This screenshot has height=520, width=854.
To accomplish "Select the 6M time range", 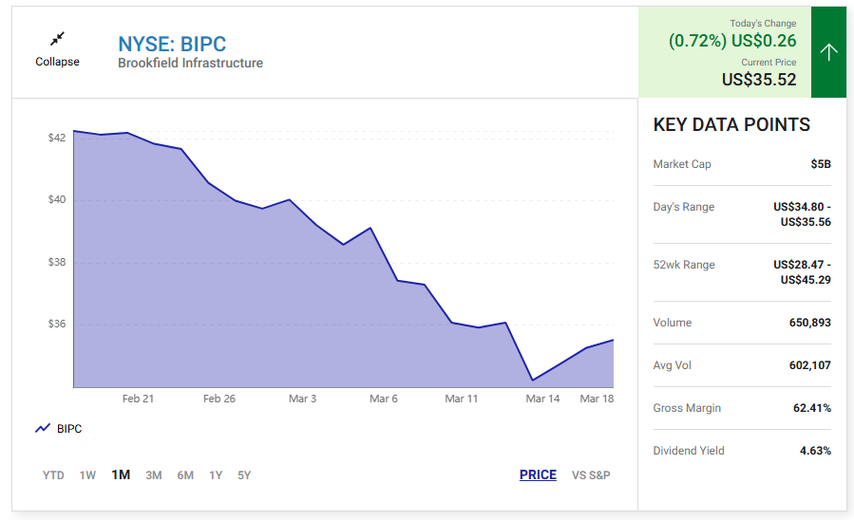I will coord(185,474).
